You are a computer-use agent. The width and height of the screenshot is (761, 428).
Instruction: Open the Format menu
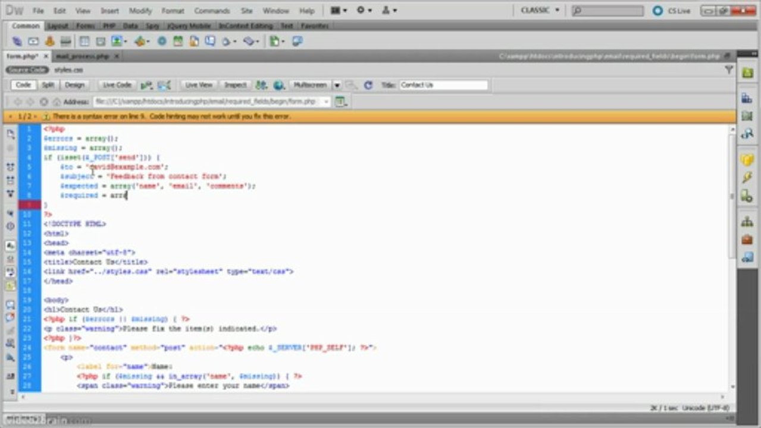click(x=173, y=11)
